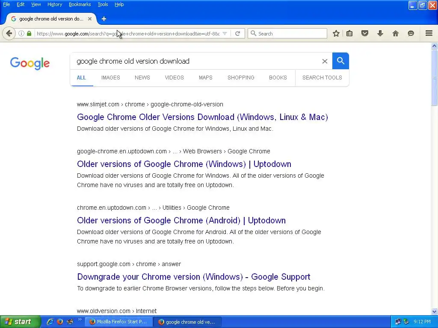
Task: Click the vertical scrollbar down arrow
Action: [435, 311]
